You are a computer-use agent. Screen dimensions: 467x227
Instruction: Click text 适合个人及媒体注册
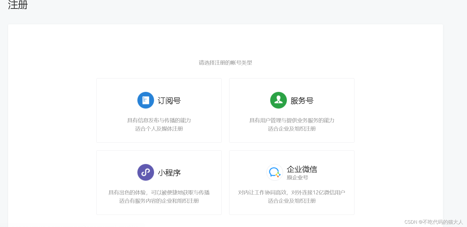159,129
